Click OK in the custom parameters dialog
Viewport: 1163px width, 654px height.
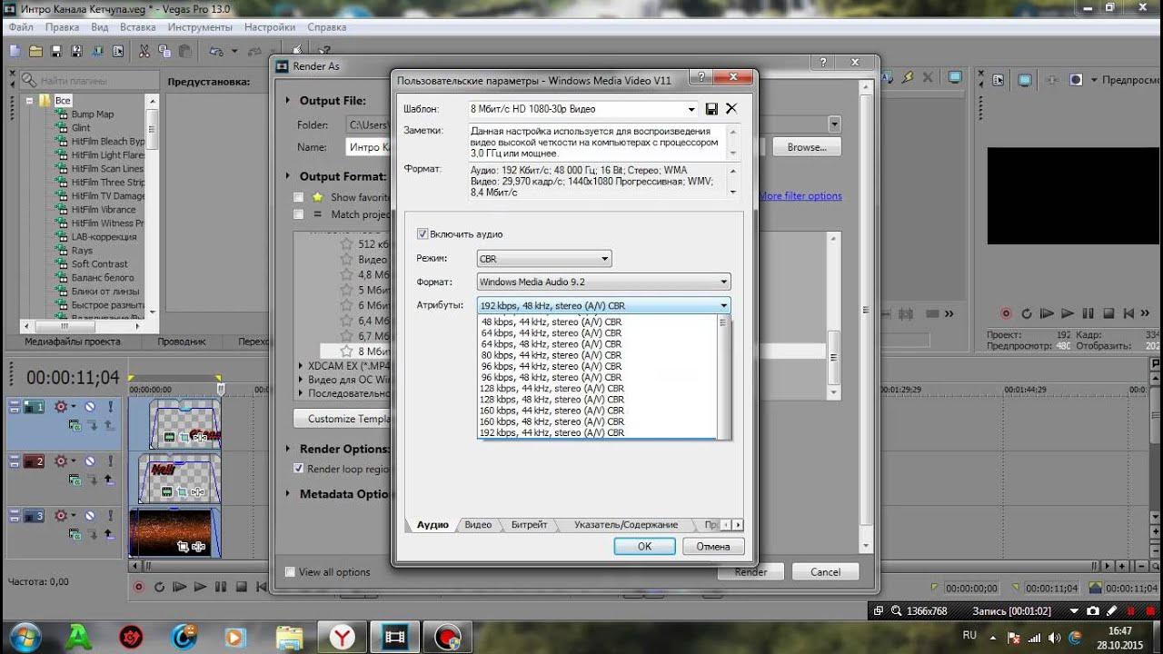(x=644, y=547)
